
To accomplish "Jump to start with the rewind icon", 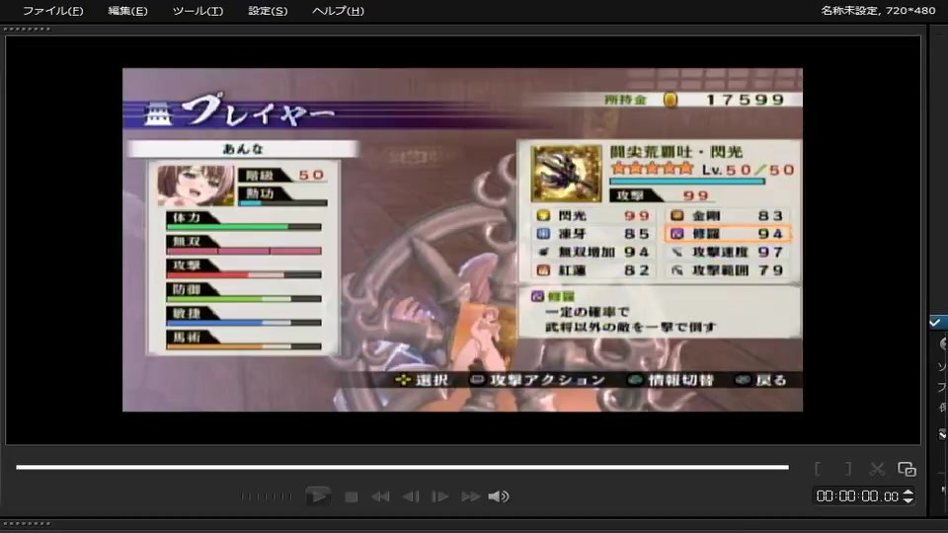I will 380,496.
